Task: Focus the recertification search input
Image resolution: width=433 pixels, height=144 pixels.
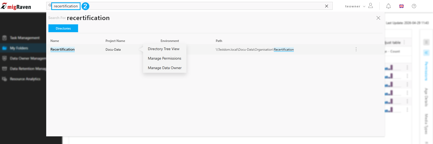Action: [x=66, y=6]
